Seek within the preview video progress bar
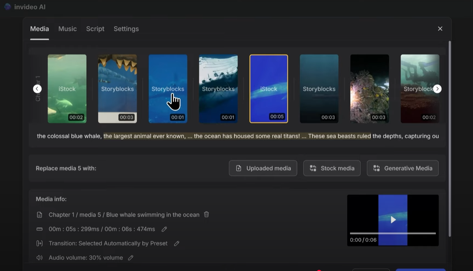 point(393,233)
